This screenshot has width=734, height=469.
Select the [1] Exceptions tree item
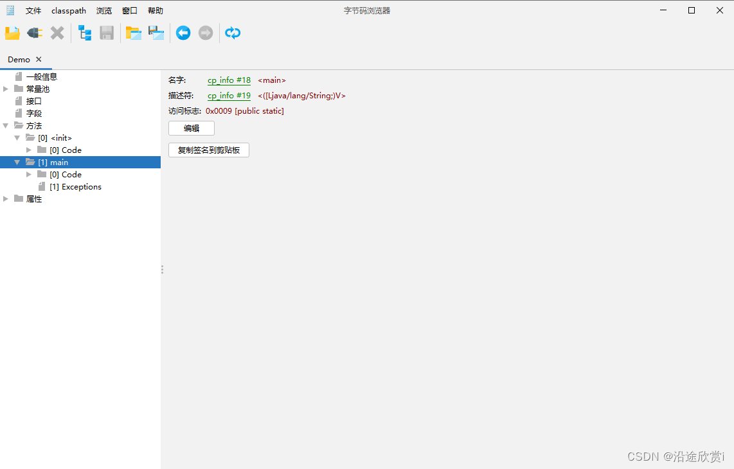click(x=75, y=186)
